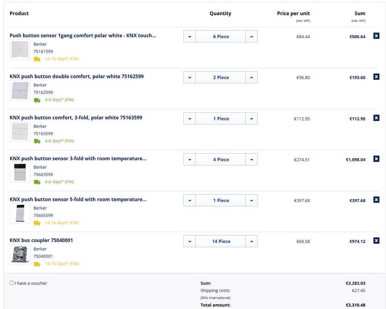Remove the €1,098.04 sensor 3-fold line
386x309 pixels.
click(376, 159)
